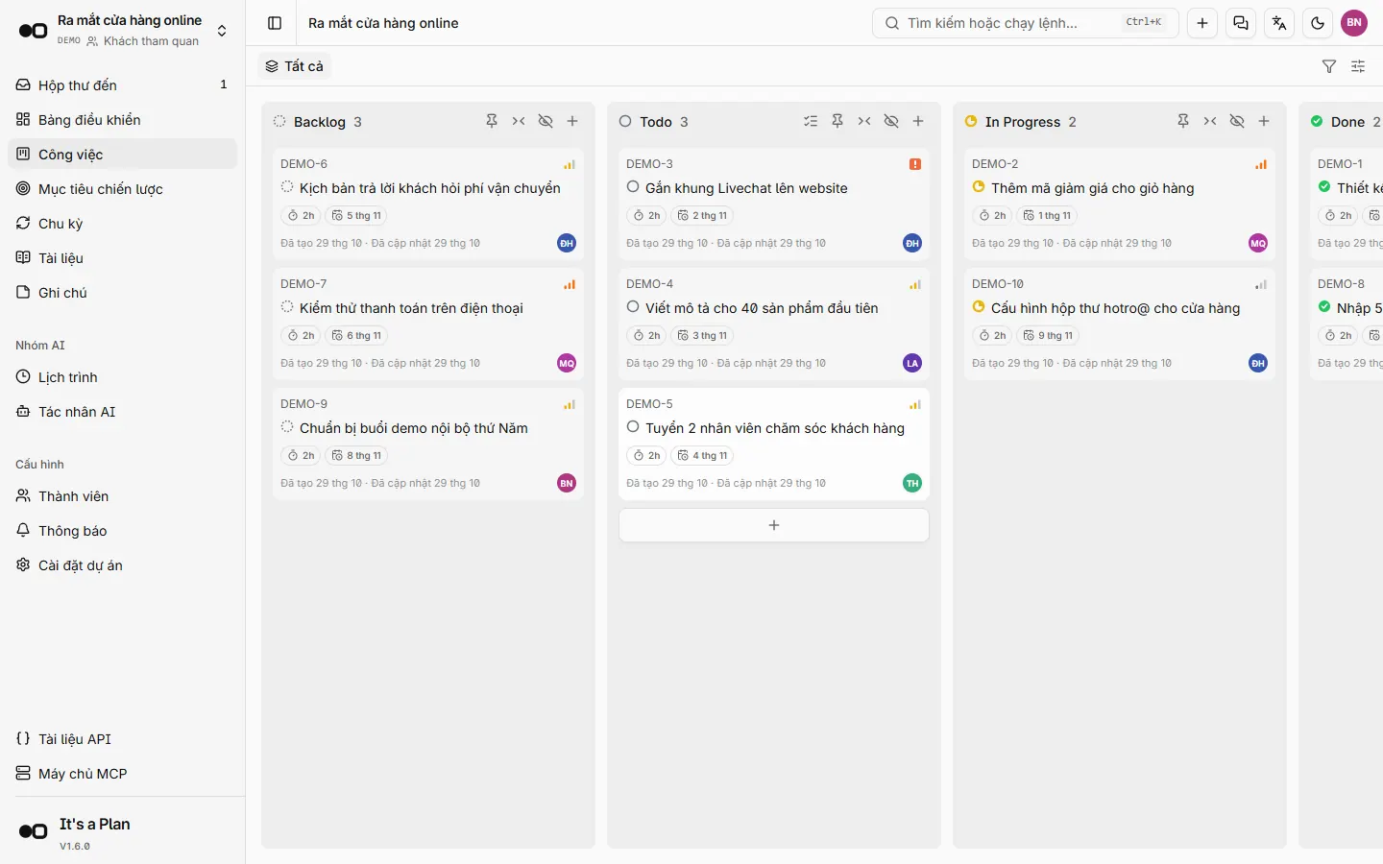This screenshot has width=1383, height=864.
Task: Click the 2h estimate on DEMO-9 card
Action: tap(301, 456)
